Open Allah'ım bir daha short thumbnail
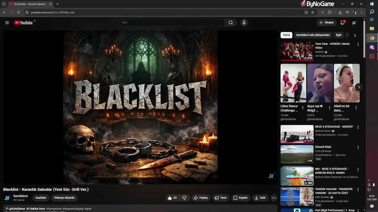Image resolution: width=378 pixels, height=212 pixels. pyautogui.click(x=347, y=83)
